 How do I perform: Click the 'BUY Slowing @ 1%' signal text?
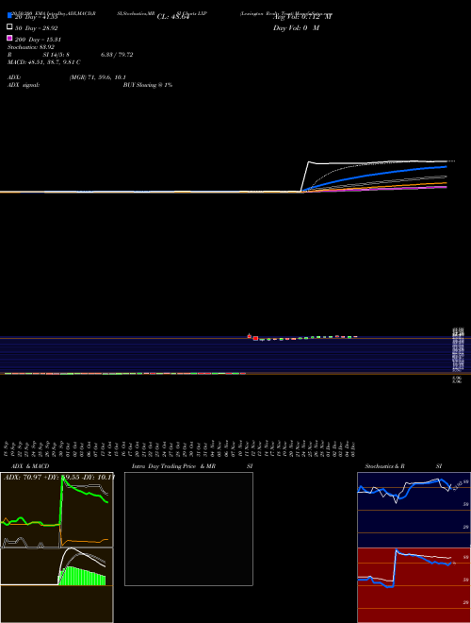[148, 85]
